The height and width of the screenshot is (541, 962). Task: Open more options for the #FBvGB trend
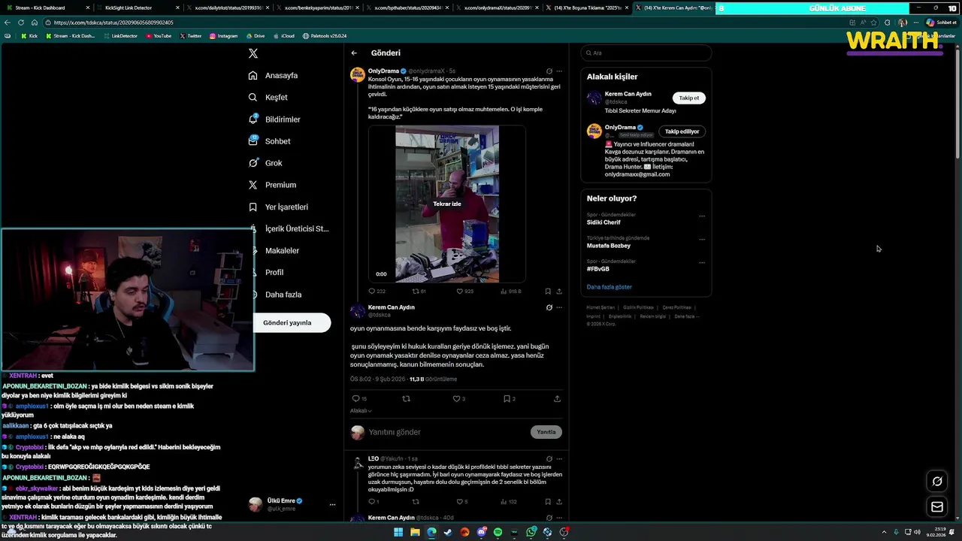[702, 263]
